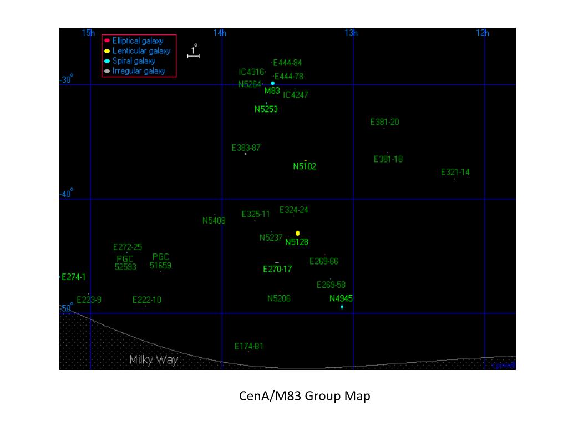Click the E270-17 label
568x426 pixels.
(277, 269)
